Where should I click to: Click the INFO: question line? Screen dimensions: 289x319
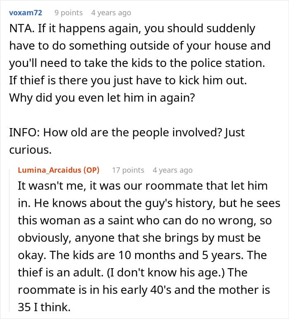tap(127, 133)
